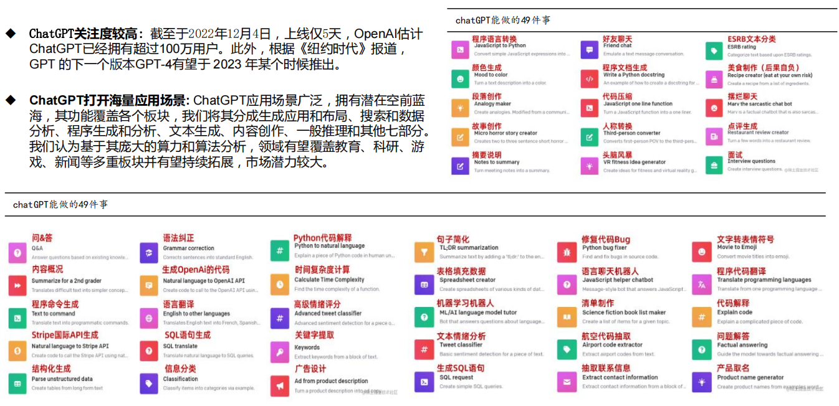Screen dimensions: 839x406
Task: Click the Extract contact information envelope icon
Action: click(x=567, y=382)
